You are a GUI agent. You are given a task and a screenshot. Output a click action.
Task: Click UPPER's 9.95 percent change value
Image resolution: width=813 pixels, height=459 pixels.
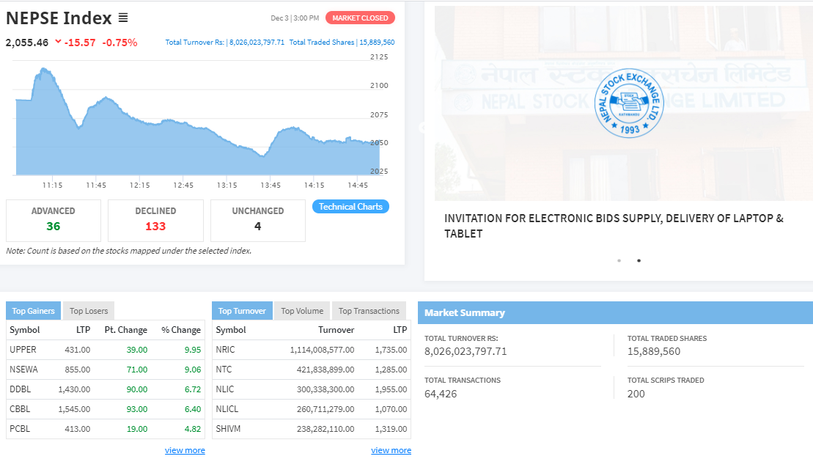(x=193, y=350)
